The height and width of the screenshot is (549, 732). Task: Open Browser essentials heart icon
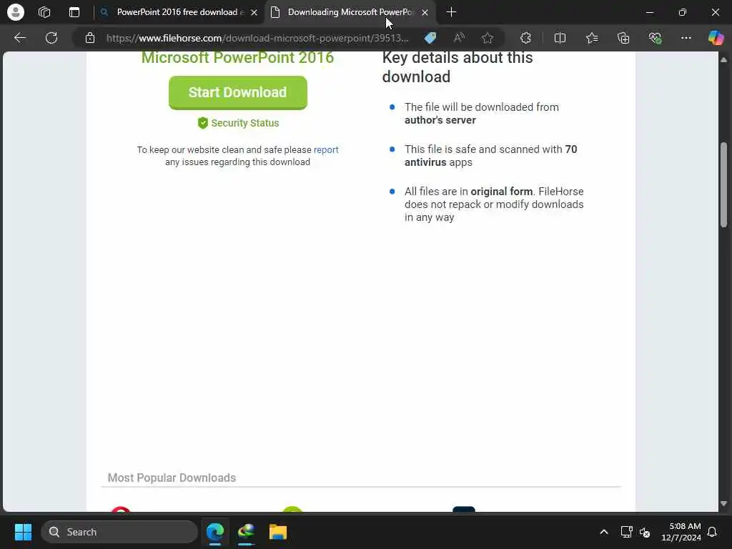(x=655, y=38)
